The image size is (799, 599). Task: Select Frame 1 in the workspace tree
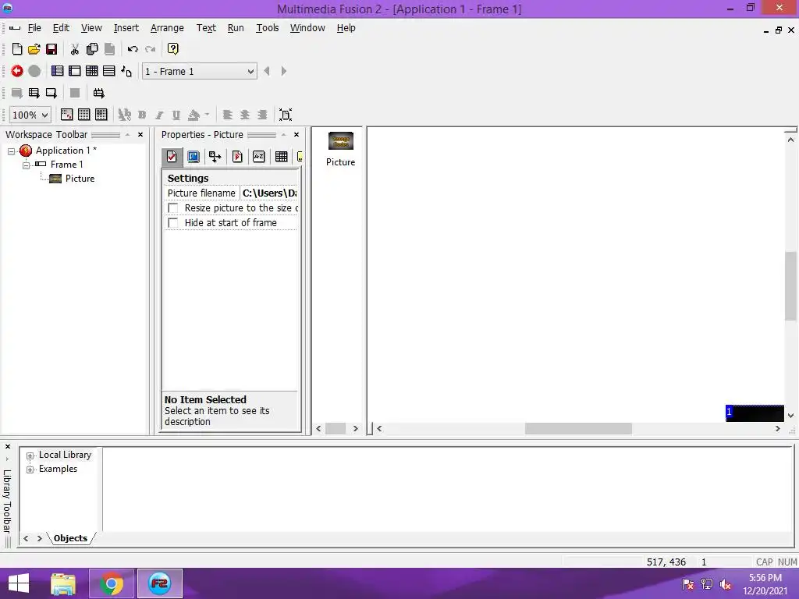(x=67, y=165)
